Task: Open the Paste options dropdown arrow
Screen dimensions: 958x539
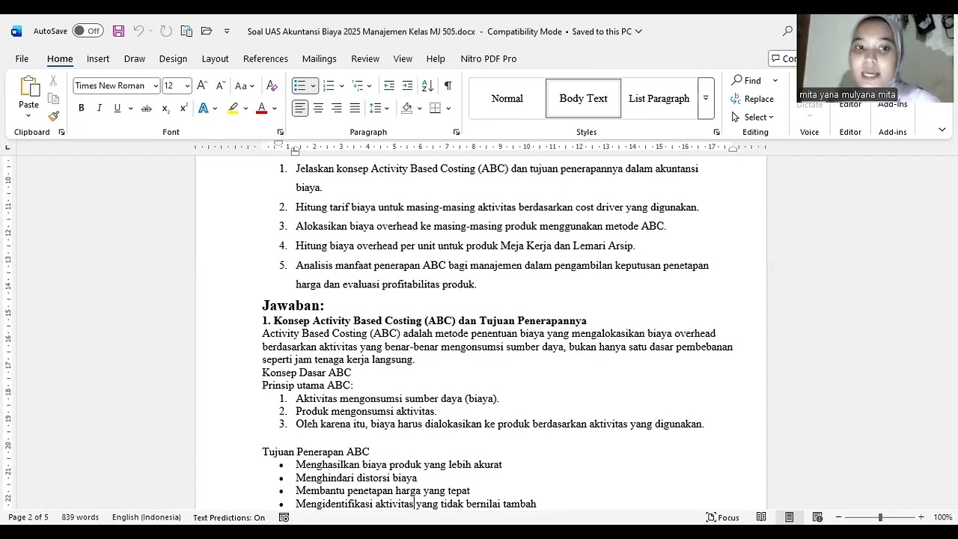Action: (x=29, y=116)
